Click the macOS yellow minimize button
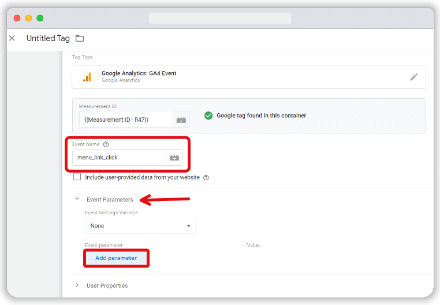This screenshot has width=440, height=305. [29, 18]
